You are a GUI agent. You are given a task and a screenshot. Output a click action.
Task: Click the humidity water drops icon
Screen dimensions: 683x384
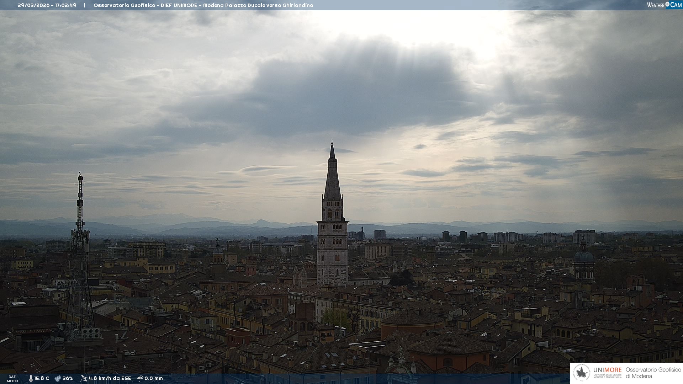click(x=58, y=378)
